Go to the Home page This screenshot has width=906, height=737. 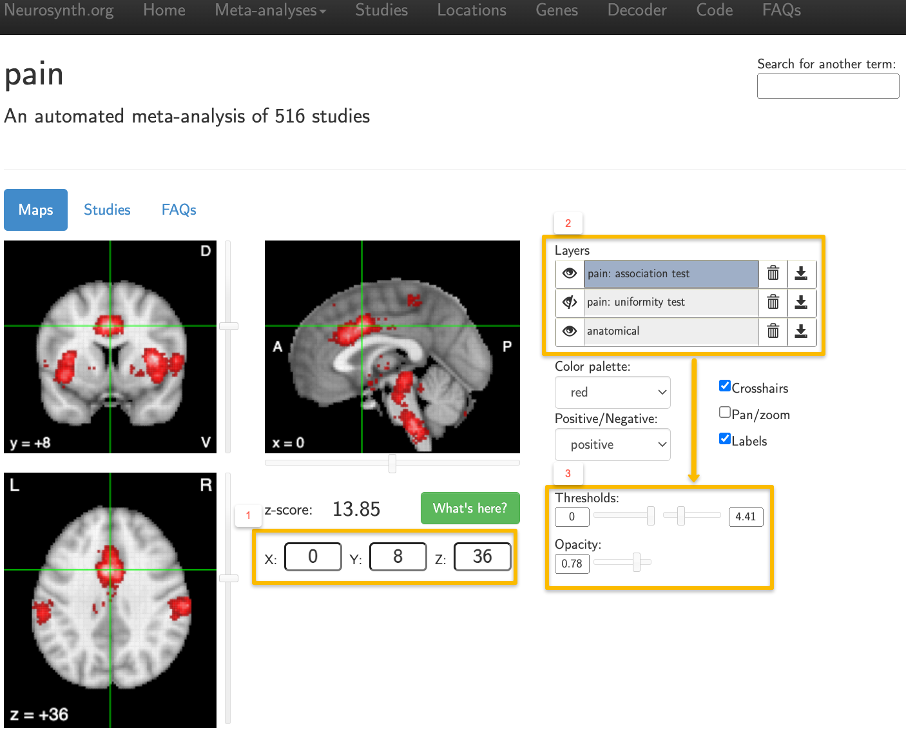pos(164,10)
